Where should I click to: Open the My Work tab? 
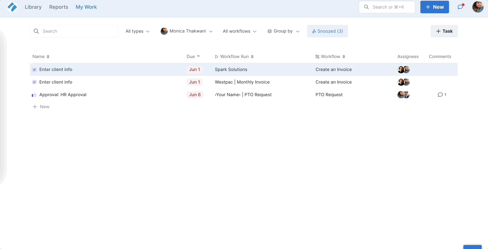point(86,7)
